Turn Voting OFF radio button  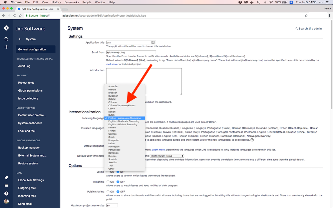tap(118, 172)
